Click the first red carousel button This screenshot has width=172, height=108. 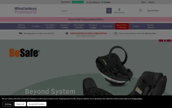161,41
